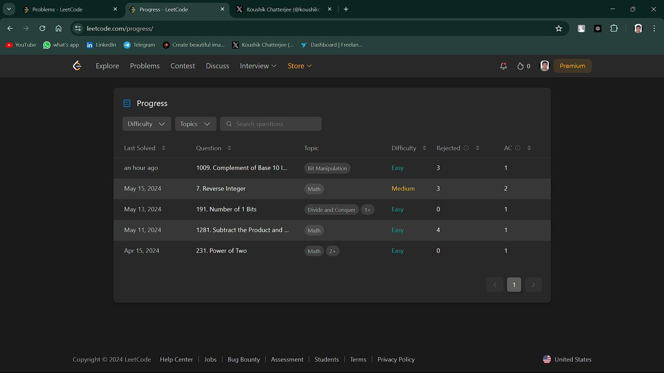This screenshot has height=373, width=664.
Task: Click the Medium difficulty label
Action: click(403, 188)
